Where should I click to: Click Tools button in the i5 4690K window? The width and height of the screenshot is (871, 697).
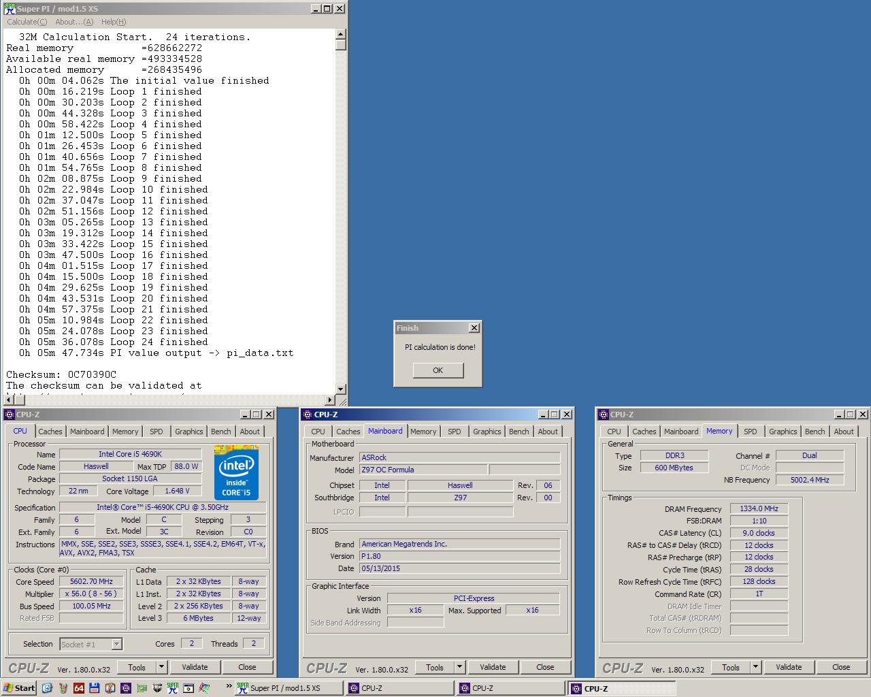pyautogui.click(x=137, y=668)
